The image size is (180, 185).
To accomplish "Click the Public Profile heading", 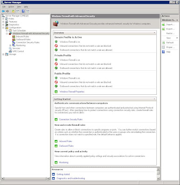I will pyautogui.click(x=62, y=74).
